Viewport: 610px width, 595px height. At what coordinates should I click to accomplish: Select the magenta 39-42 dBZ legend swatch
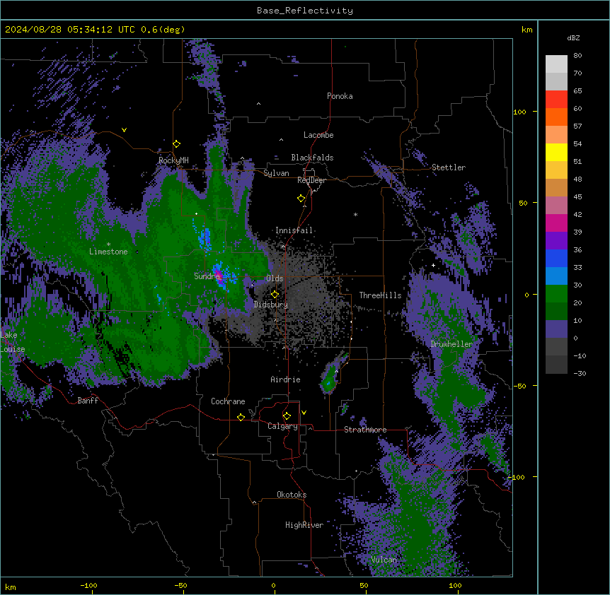pos(556,223)
